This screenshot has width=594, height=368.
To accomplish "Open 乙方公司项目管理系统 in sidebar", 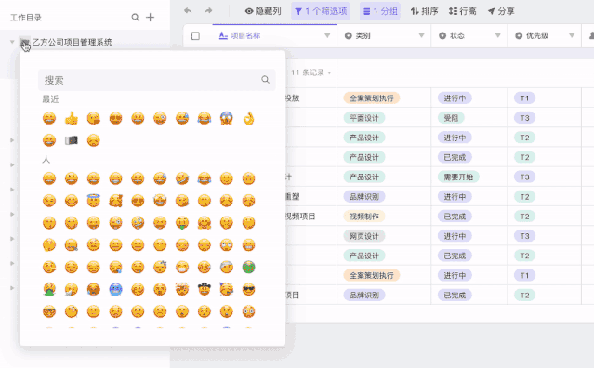I will tap(72, 42).
